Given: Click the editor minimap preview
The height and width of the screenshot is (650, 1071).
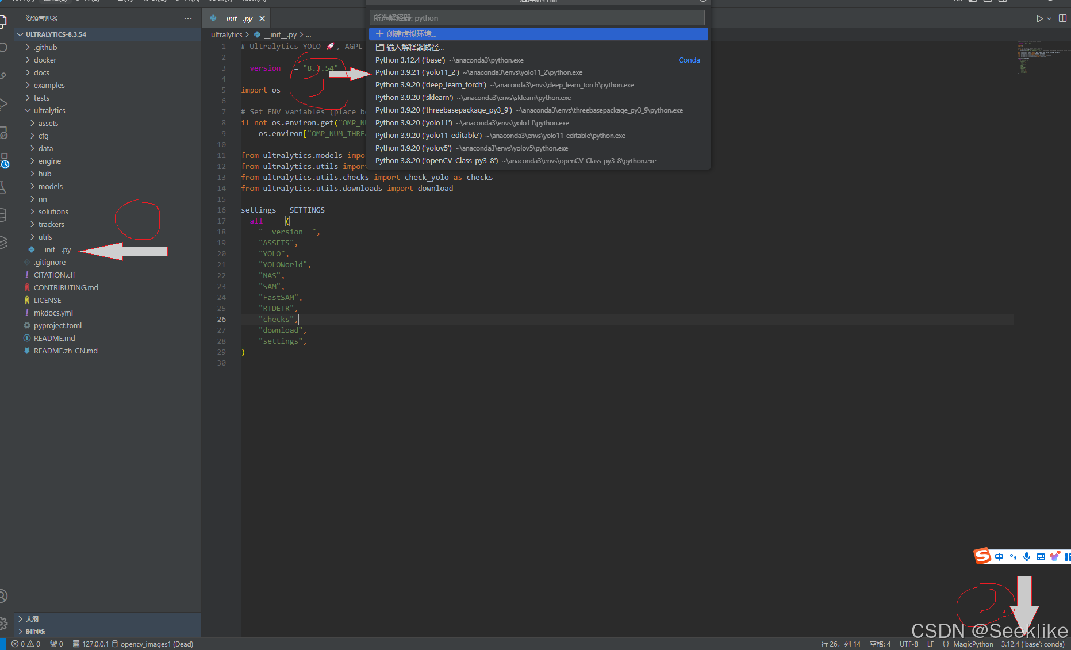Looking at the screenshot, I should click(1043, 56).
